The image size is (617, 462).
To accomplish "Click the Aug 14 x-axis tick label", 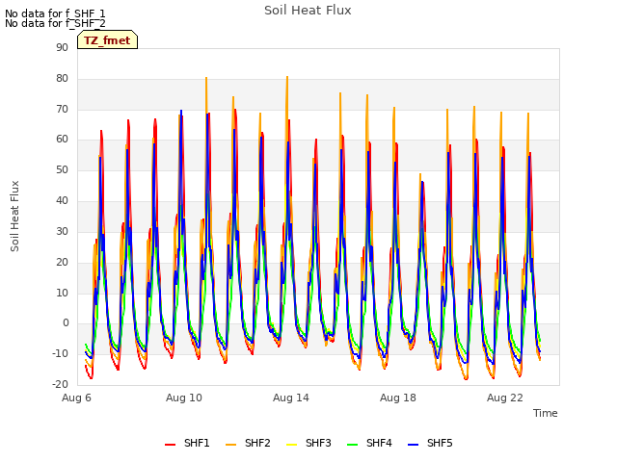I will coord(291,398).
